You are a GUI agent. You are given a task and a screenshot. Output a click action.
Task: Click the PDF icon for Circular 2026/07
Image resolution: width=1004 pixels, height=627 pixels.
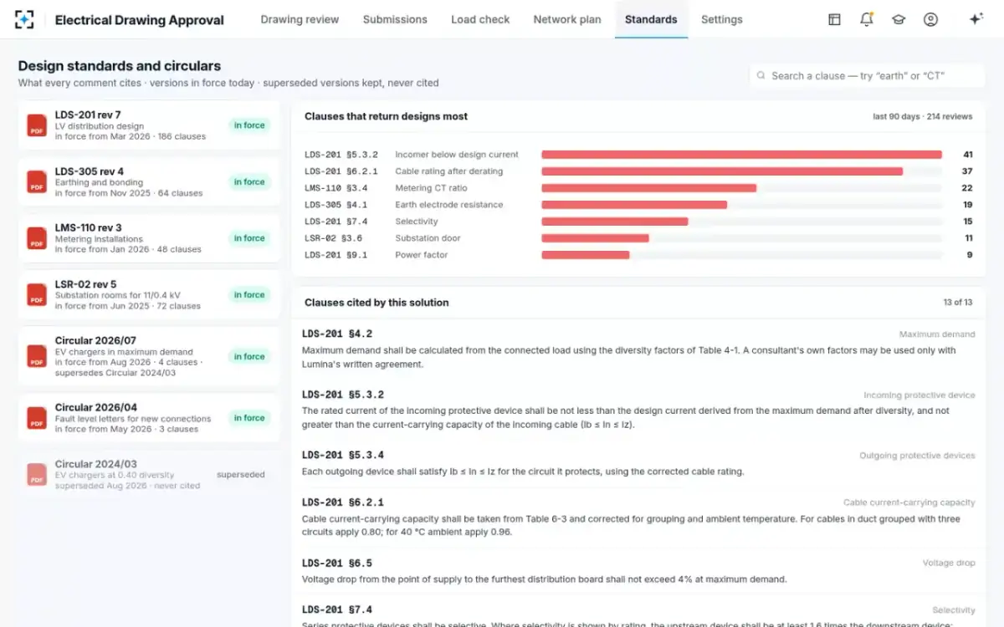(x=37, y=356)
